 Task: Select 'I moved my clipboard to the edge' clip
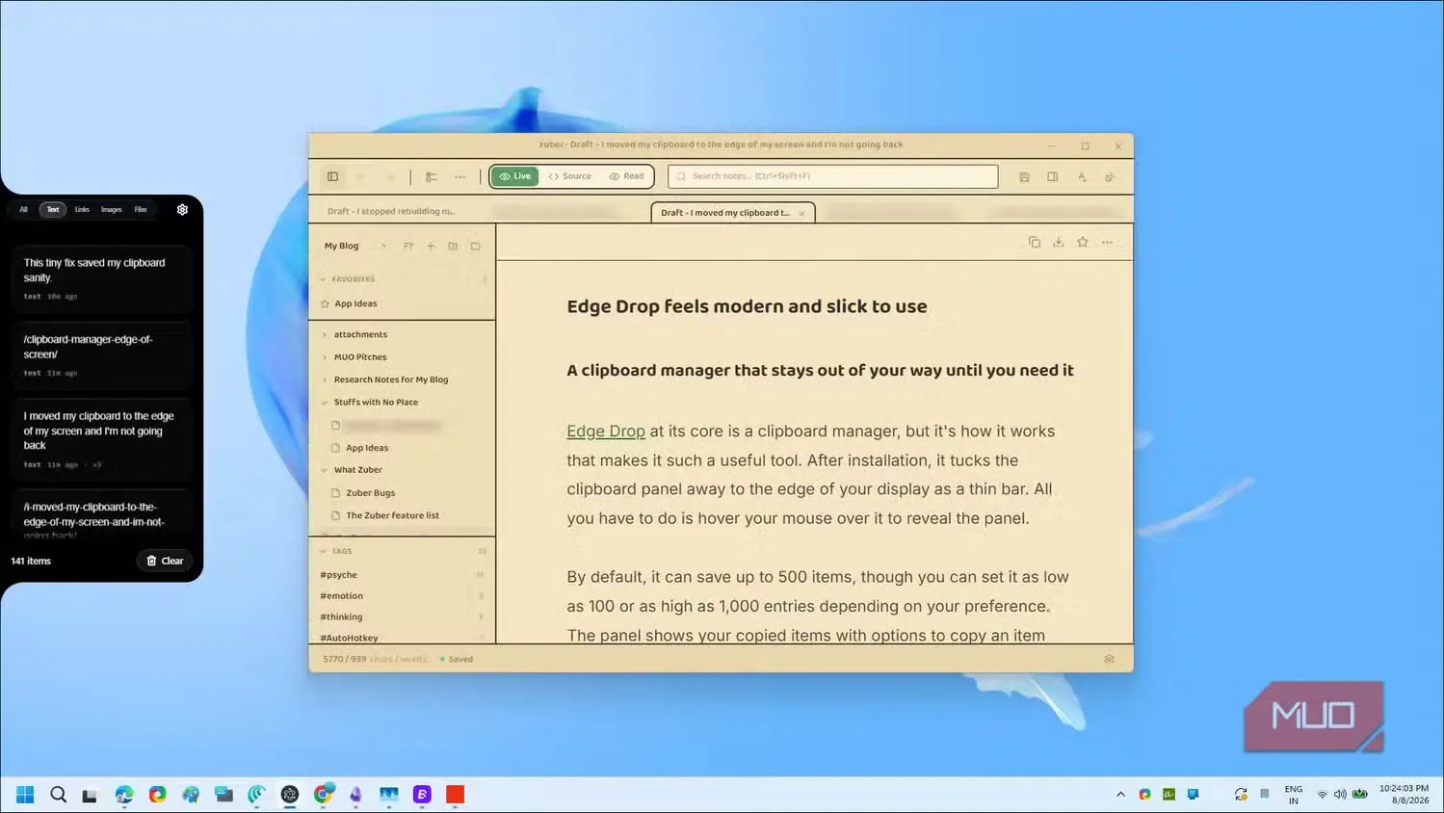pos(101,439)
